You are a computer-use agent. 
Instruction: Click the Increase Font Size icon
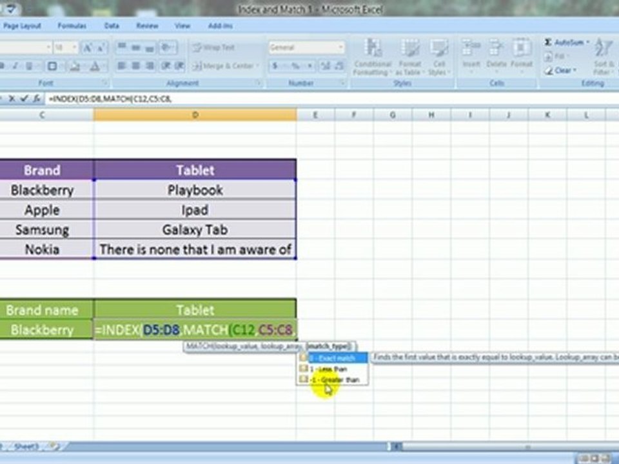click(87, 48)
